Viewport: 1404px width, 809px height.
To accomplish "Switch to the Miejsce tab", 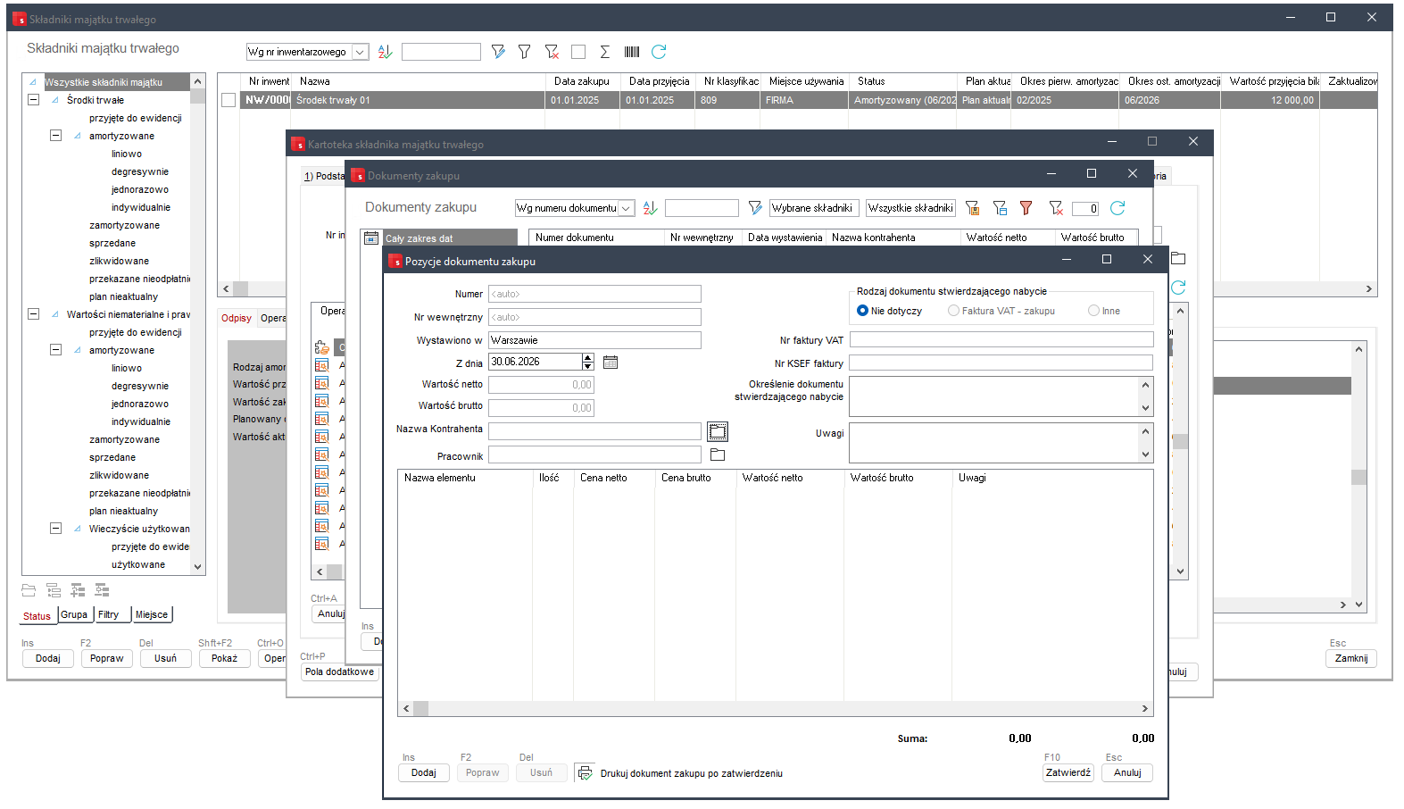I will pyautogui.click(x=151, y=614).
